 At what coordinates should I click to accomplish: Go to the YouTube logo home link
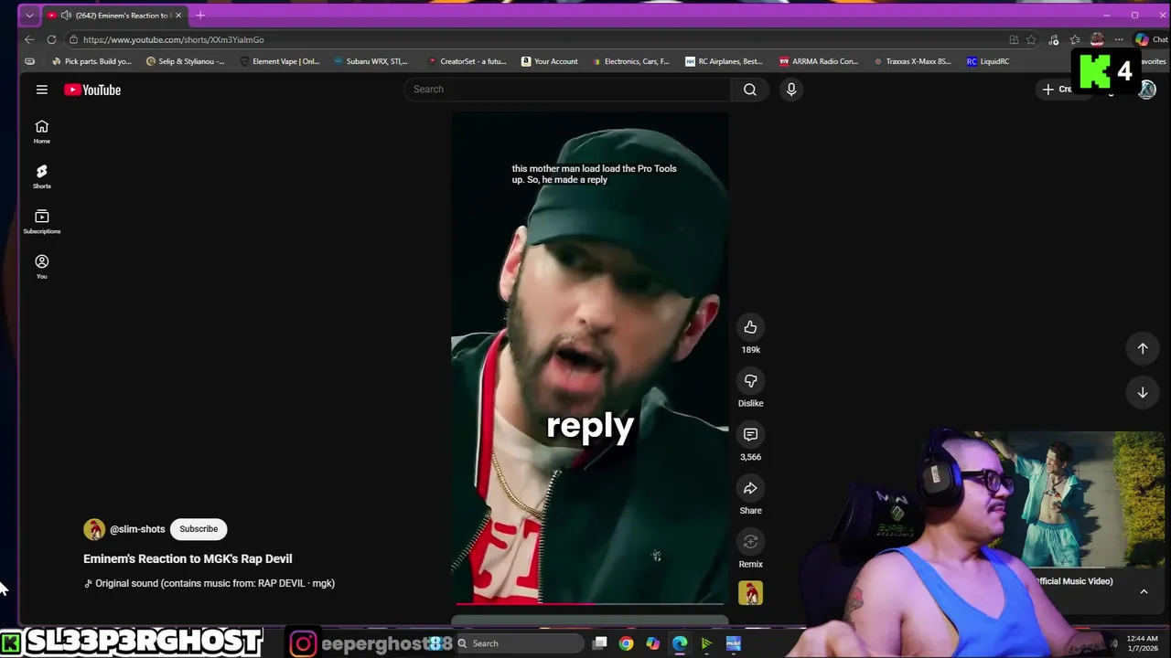[92, 90]
